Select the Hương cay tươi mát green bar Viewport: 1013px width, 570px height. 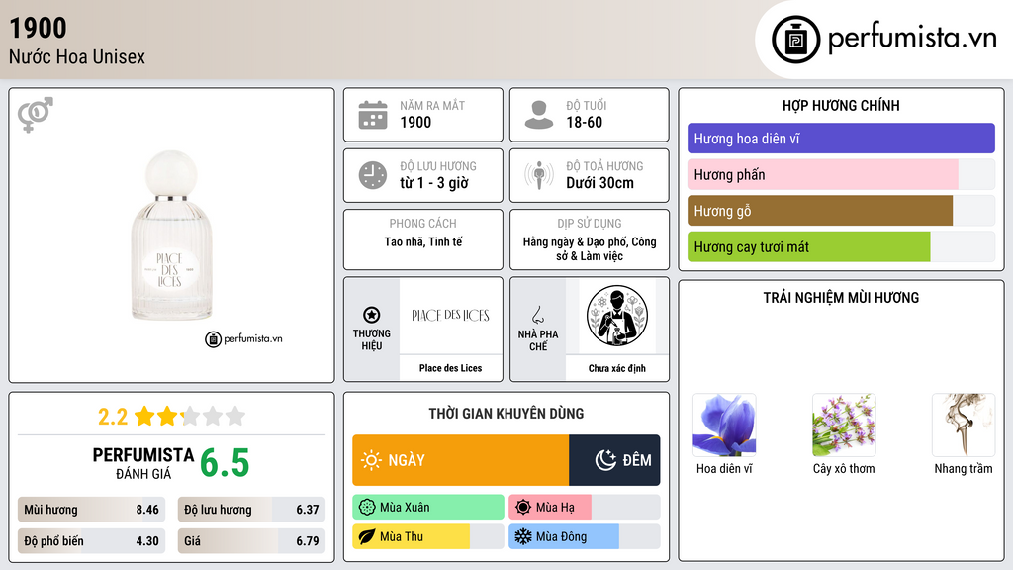click(x=841, y=246)
